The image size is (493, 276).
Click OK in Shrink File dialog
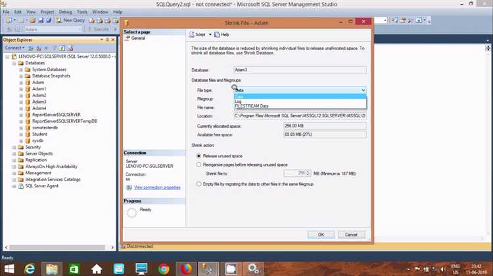tap(321, 235)
